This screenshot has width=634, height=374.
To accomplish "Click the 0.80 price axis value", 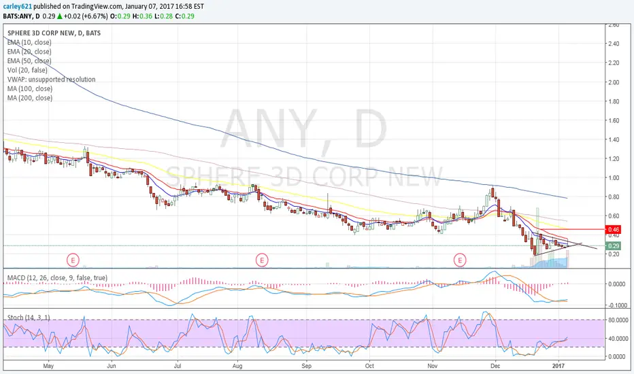I will 614,197.
